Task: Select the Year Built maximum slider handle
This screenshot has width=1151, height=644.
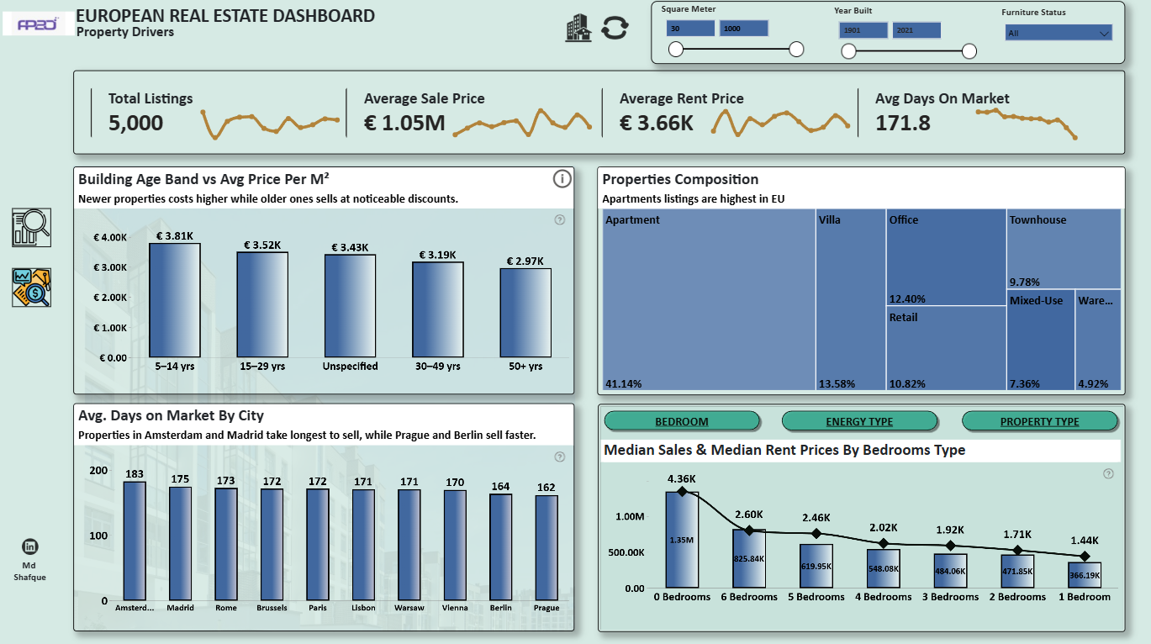Action: (x=969, y=51)
